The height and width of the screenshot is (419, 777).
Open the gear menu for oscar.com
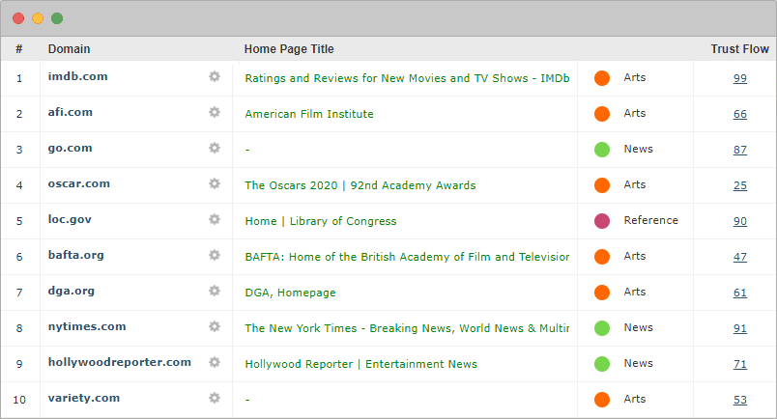(215, 183)
